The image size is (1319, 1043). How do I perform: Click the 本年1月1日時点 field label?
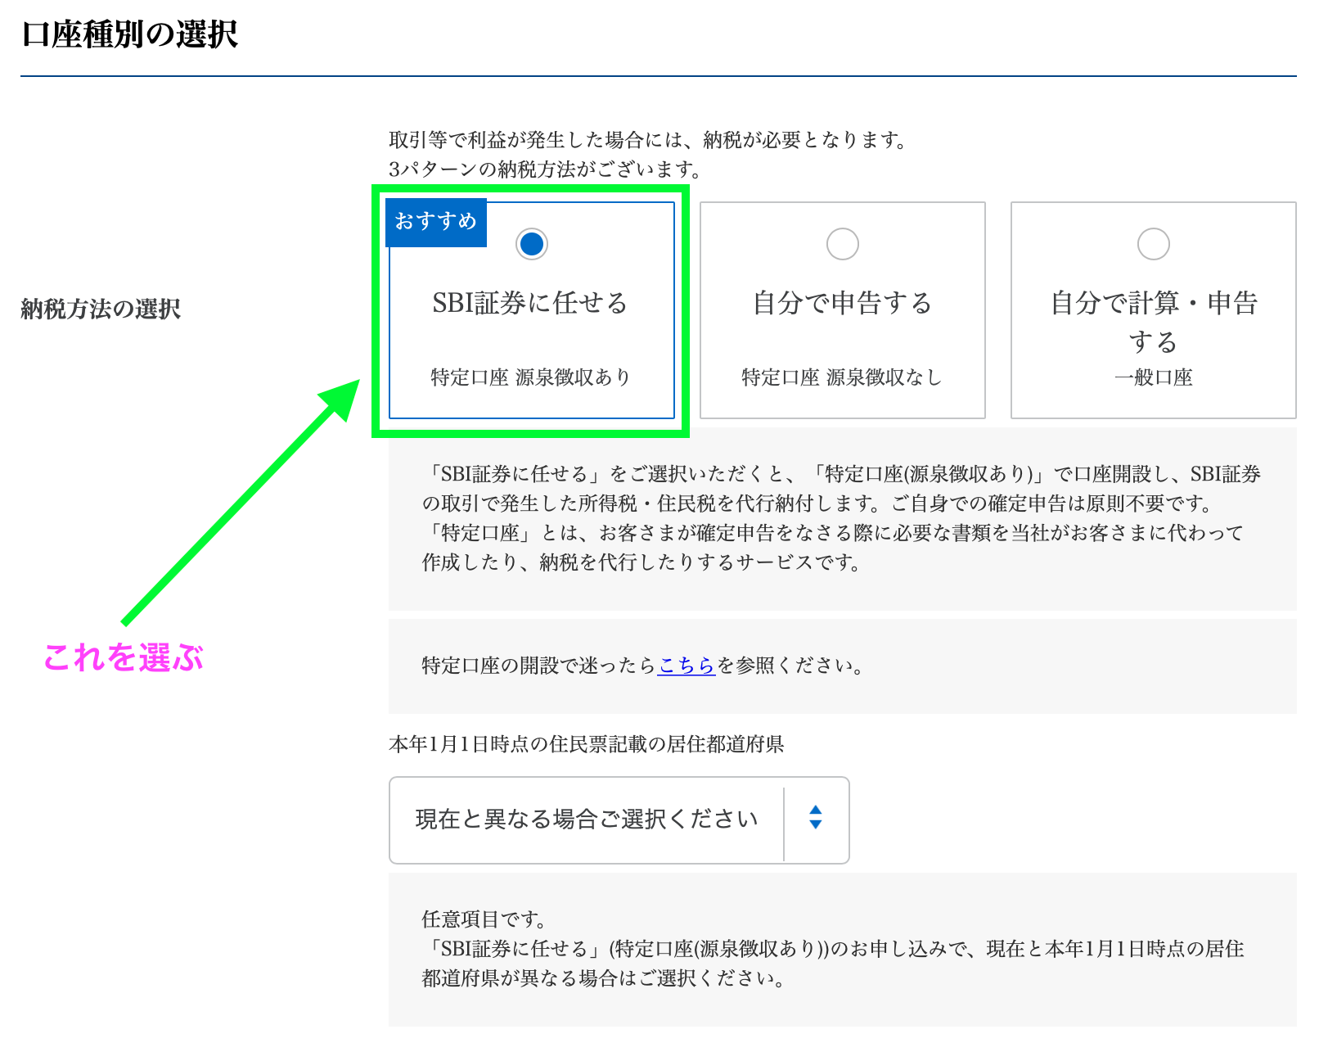(586, 747)
